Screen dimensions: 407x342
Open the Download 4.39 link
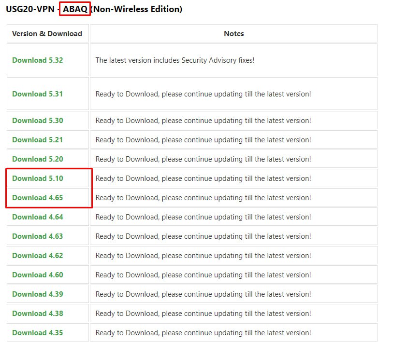38,294
